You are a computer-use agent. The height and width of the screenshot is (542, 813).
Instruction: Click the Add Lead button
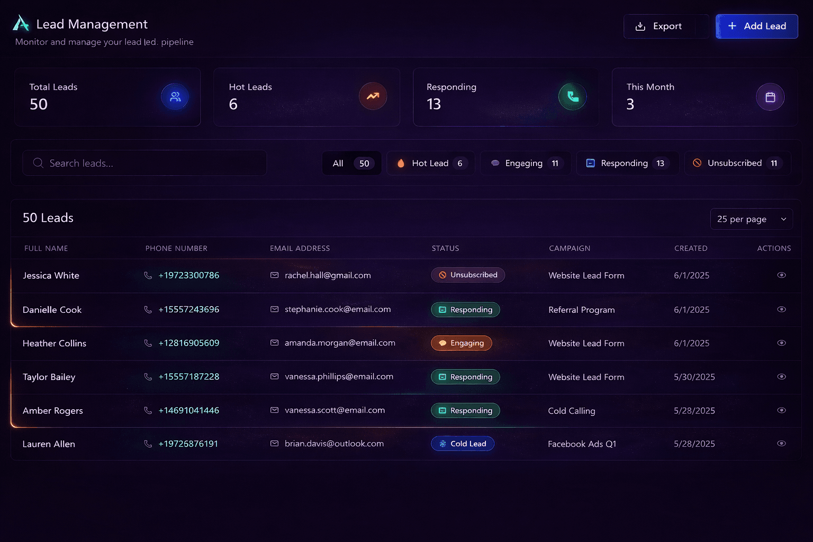[756, 26]
